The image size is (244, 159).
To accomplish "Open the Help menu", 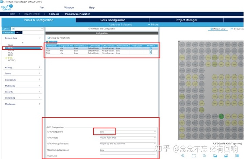I will point(92,7).
